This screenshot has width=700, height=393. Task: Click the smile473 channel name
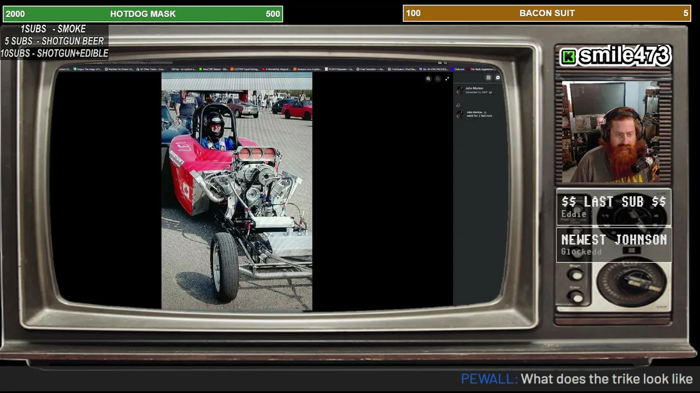624,55
